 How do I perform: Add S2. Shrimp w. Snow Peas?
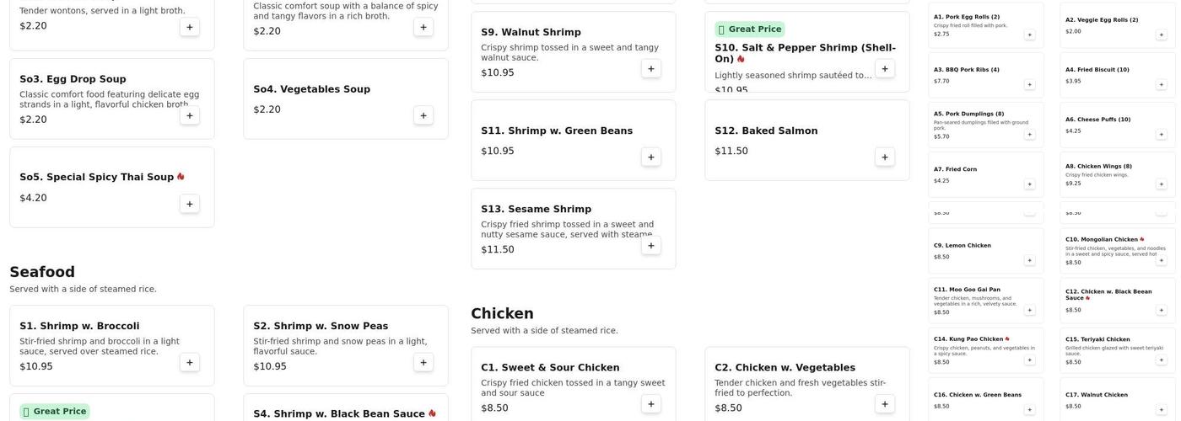[x=423, y=362]
